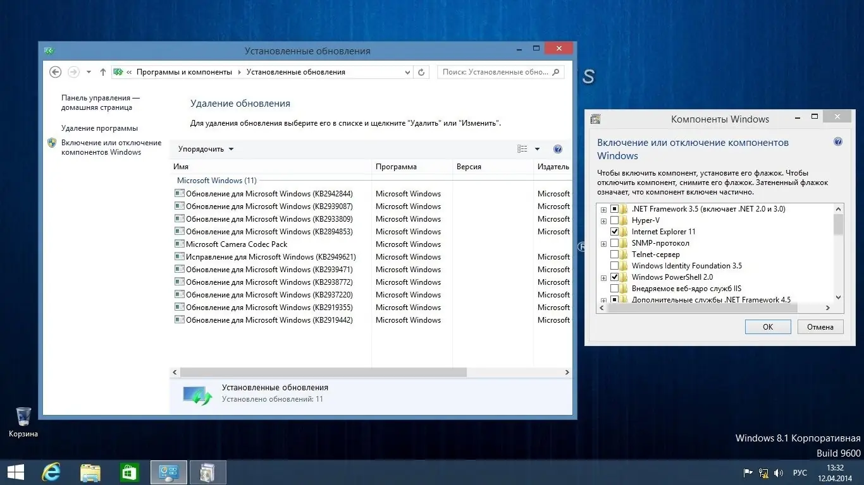The height and width of the screenshot is (485, 864).
Task: Sort list by Версия column header
Action: (493, 167)
